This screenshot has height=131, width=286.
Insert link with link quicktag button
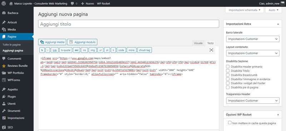tap(55, 50)
